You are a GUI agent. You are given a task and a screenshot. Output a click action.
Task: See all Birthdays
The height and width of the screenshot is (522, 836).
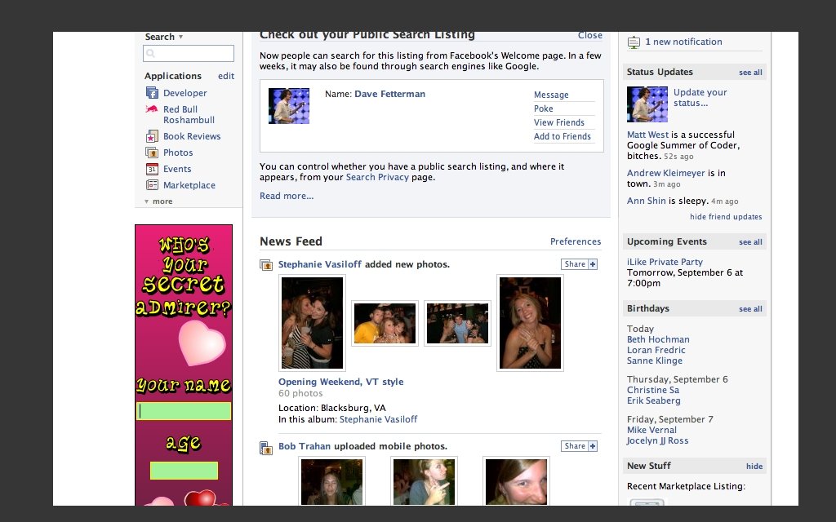[750, 309]
